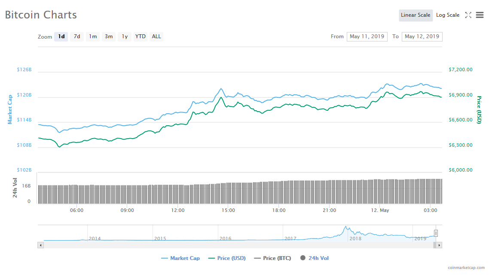Set zoom to 1m
Viewport: 495px width, 278px height.
click(x=93, y=36)
